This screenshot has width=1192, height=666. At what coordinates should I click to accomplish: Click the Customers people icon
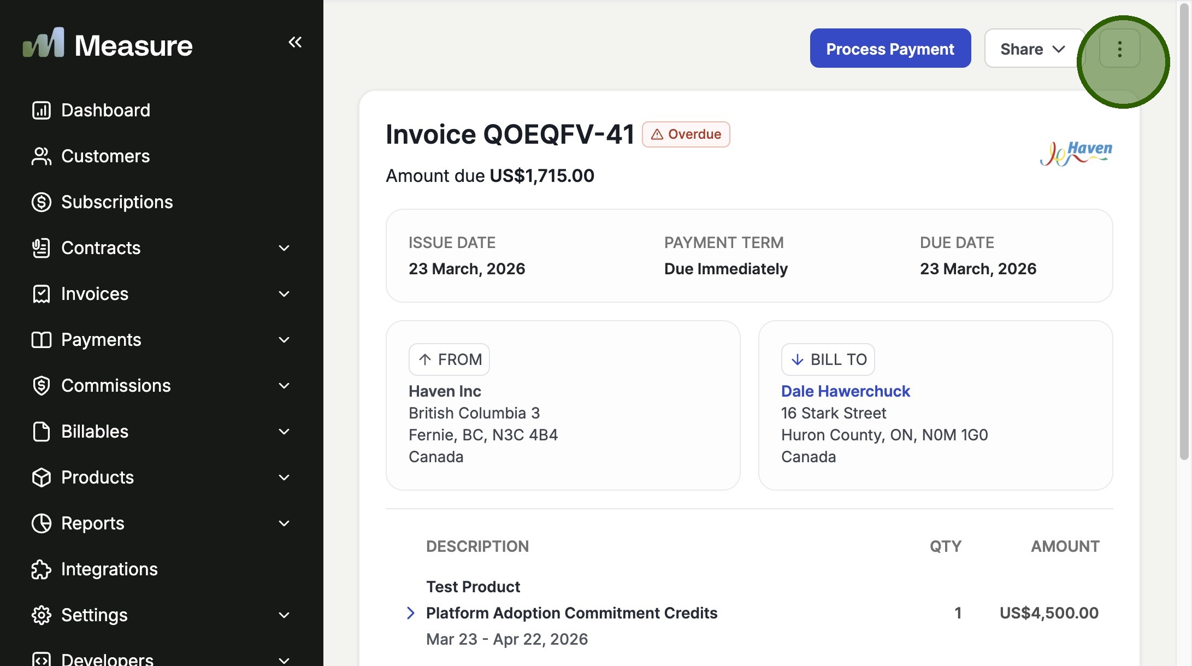41,156
